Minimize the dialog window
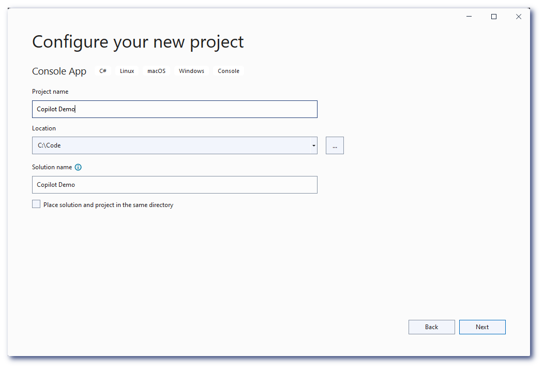Screen dimensions: 543x369 469,17
